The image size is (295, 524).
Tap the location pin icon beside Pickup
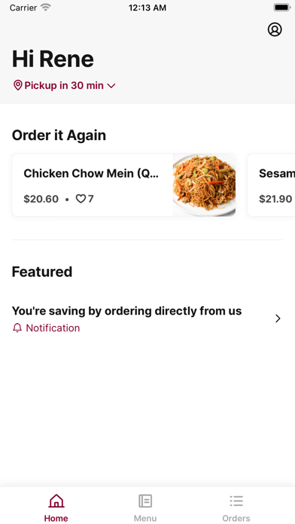tap(17, 86)
